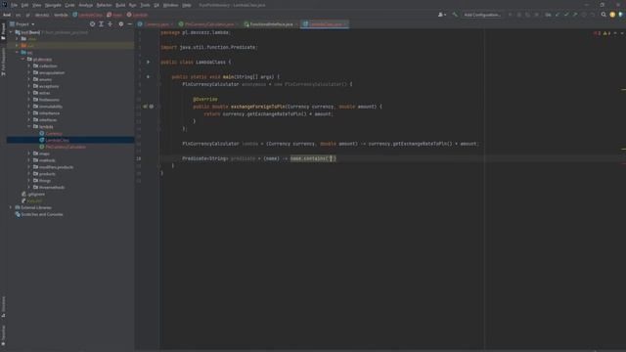The height and width of the screenshot is (352, 626).
Task: Expand the exceptions package folder
Action: coord(29,86)
